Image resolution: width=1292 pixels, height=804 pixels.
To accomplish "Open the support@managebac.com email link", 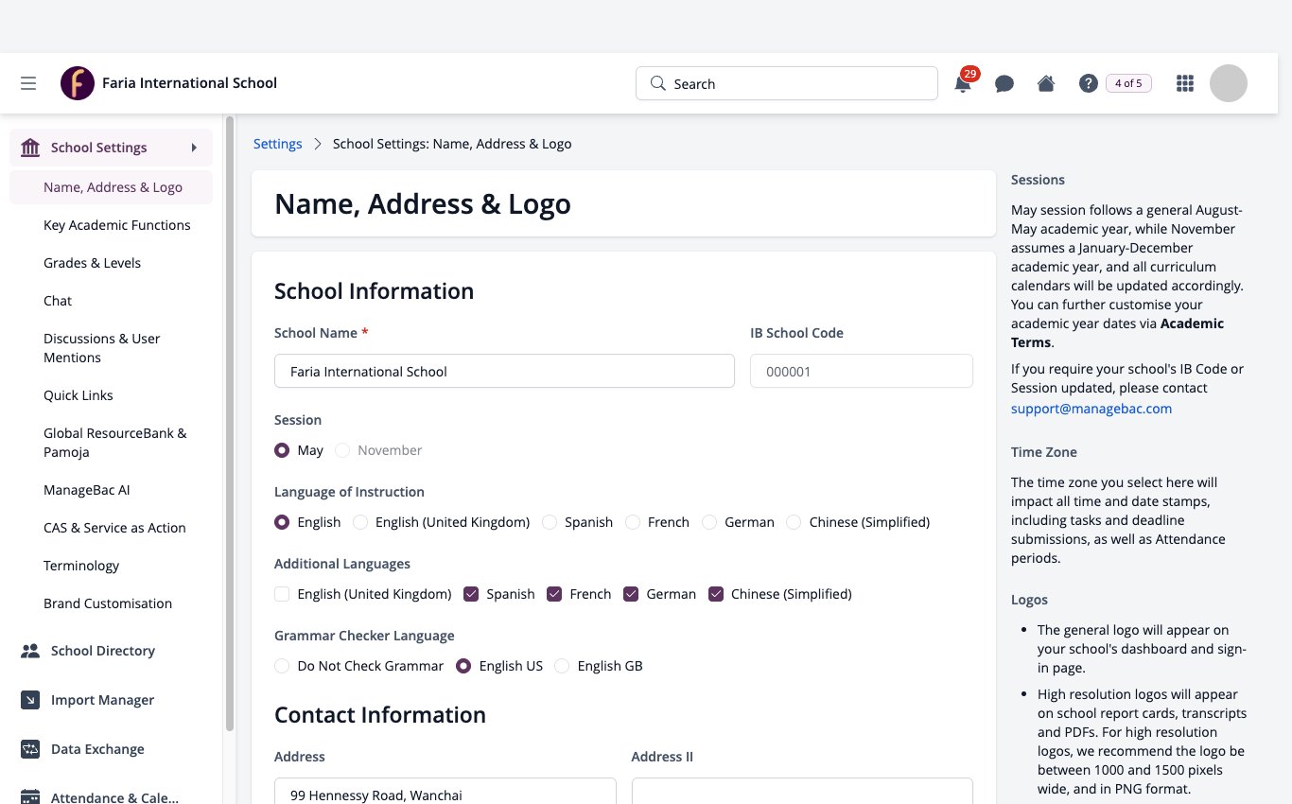I will point(1091,409).
